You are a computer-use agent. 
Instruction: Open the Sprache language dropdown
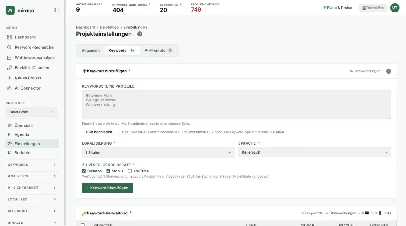click(315, 152)
